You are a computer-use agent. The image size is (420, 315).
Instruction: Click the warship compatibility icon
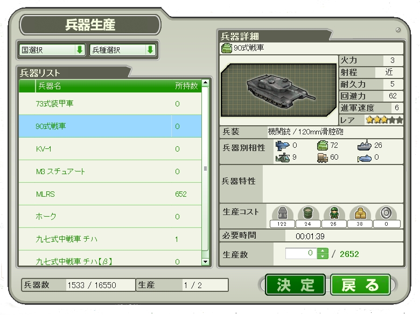coord(365,146)
